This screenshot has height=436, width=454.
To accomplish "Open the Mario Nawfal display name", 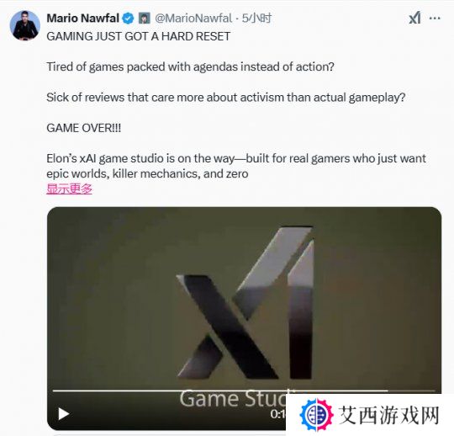I will [x=82, y=19].
